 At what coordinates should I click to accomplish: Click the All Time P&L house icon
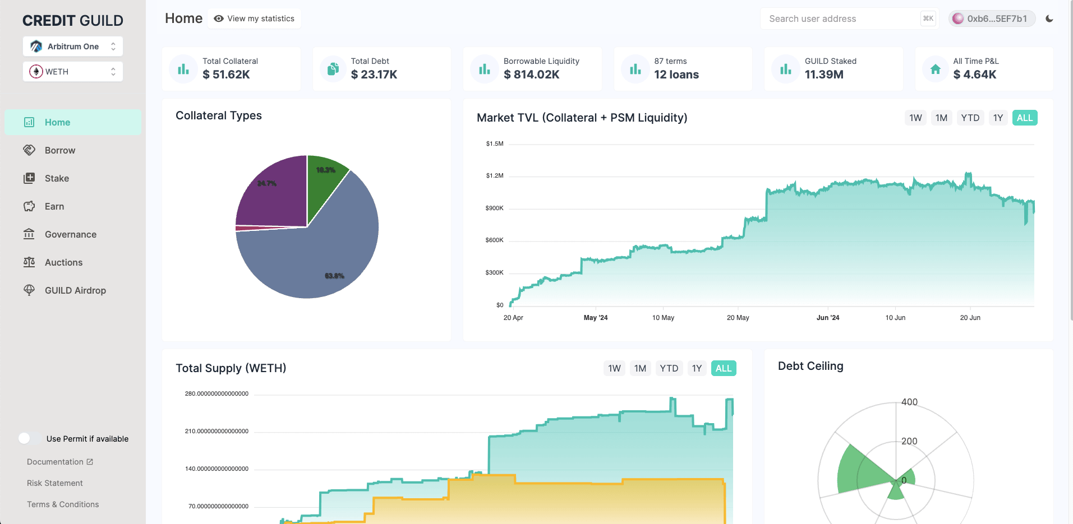(x=935, y=69)
